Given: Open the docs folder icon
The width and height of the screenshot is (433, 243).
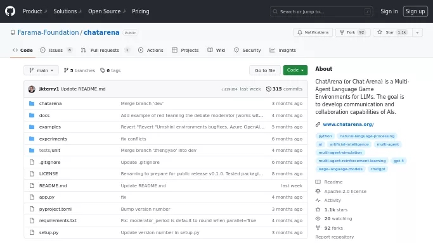Looking at the screenshot, I should coord(32,115).
